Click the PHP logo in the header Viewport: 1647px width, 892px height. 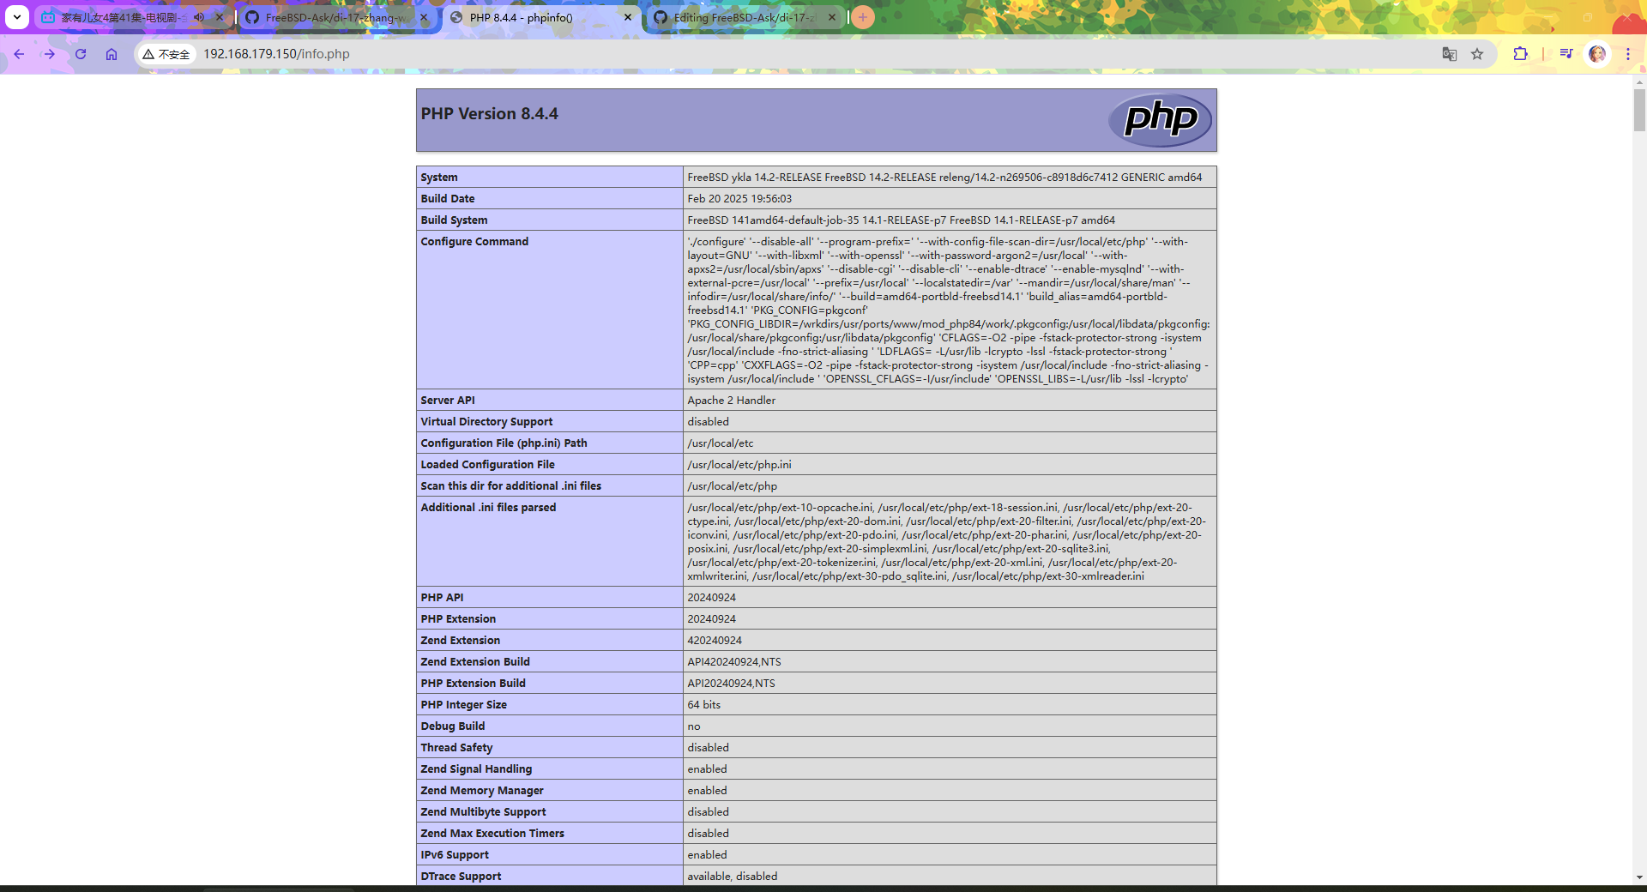click(x=1161, y=119)
